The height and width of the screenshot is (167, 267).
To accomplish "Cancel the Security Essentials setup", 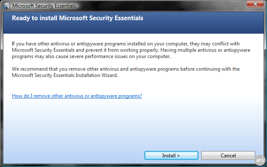I will (x=228, y=156).
